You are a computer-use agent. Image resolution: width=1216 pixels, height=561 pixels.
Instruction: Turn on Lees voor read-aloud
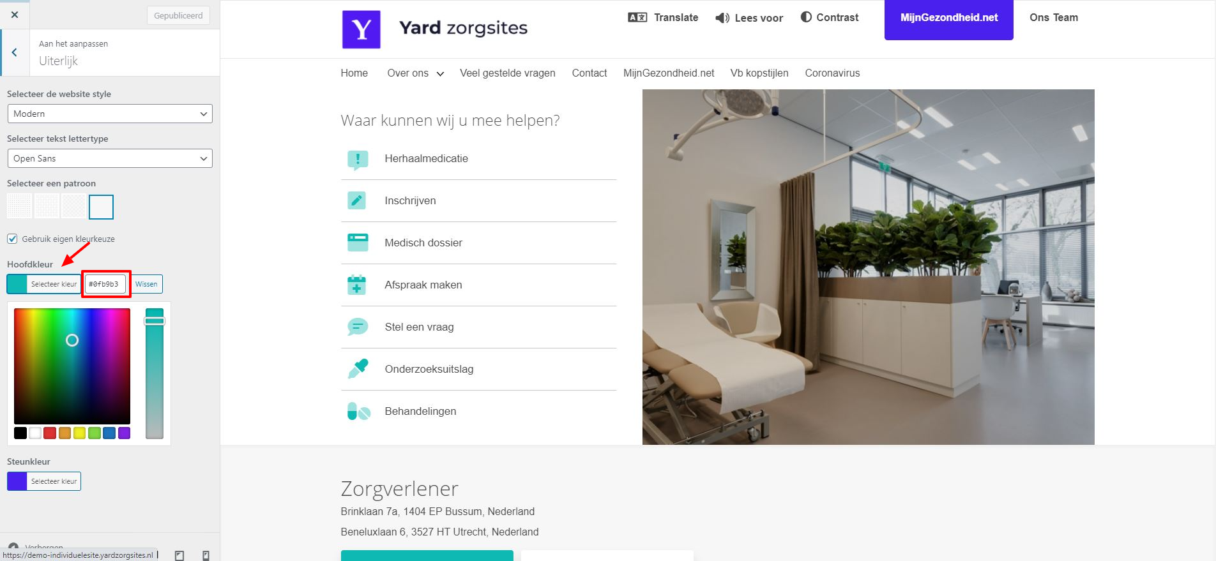(749, 18)
